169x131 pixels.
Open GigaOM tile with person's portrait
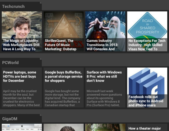(64, 127)
